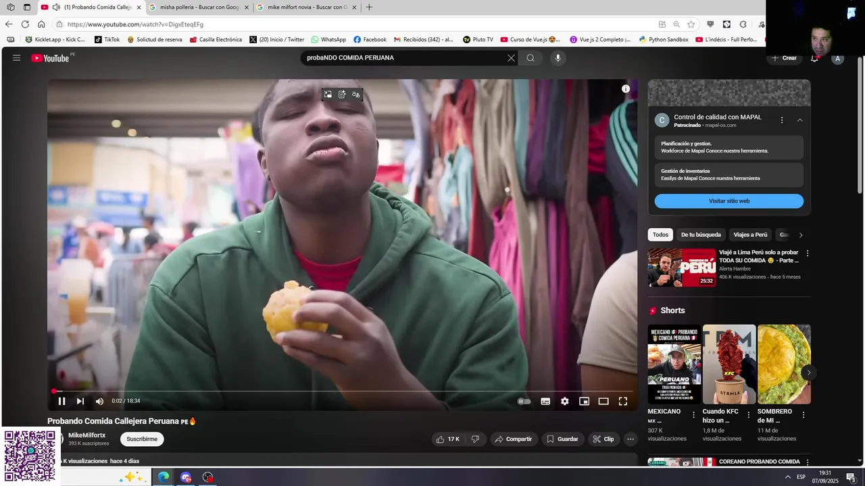Subscribe with the Suscribirme button
This screenshot has width=865, height=486.
point(142,439)
